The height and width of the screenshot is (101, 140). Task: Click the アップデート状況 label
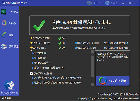point(41,43)
